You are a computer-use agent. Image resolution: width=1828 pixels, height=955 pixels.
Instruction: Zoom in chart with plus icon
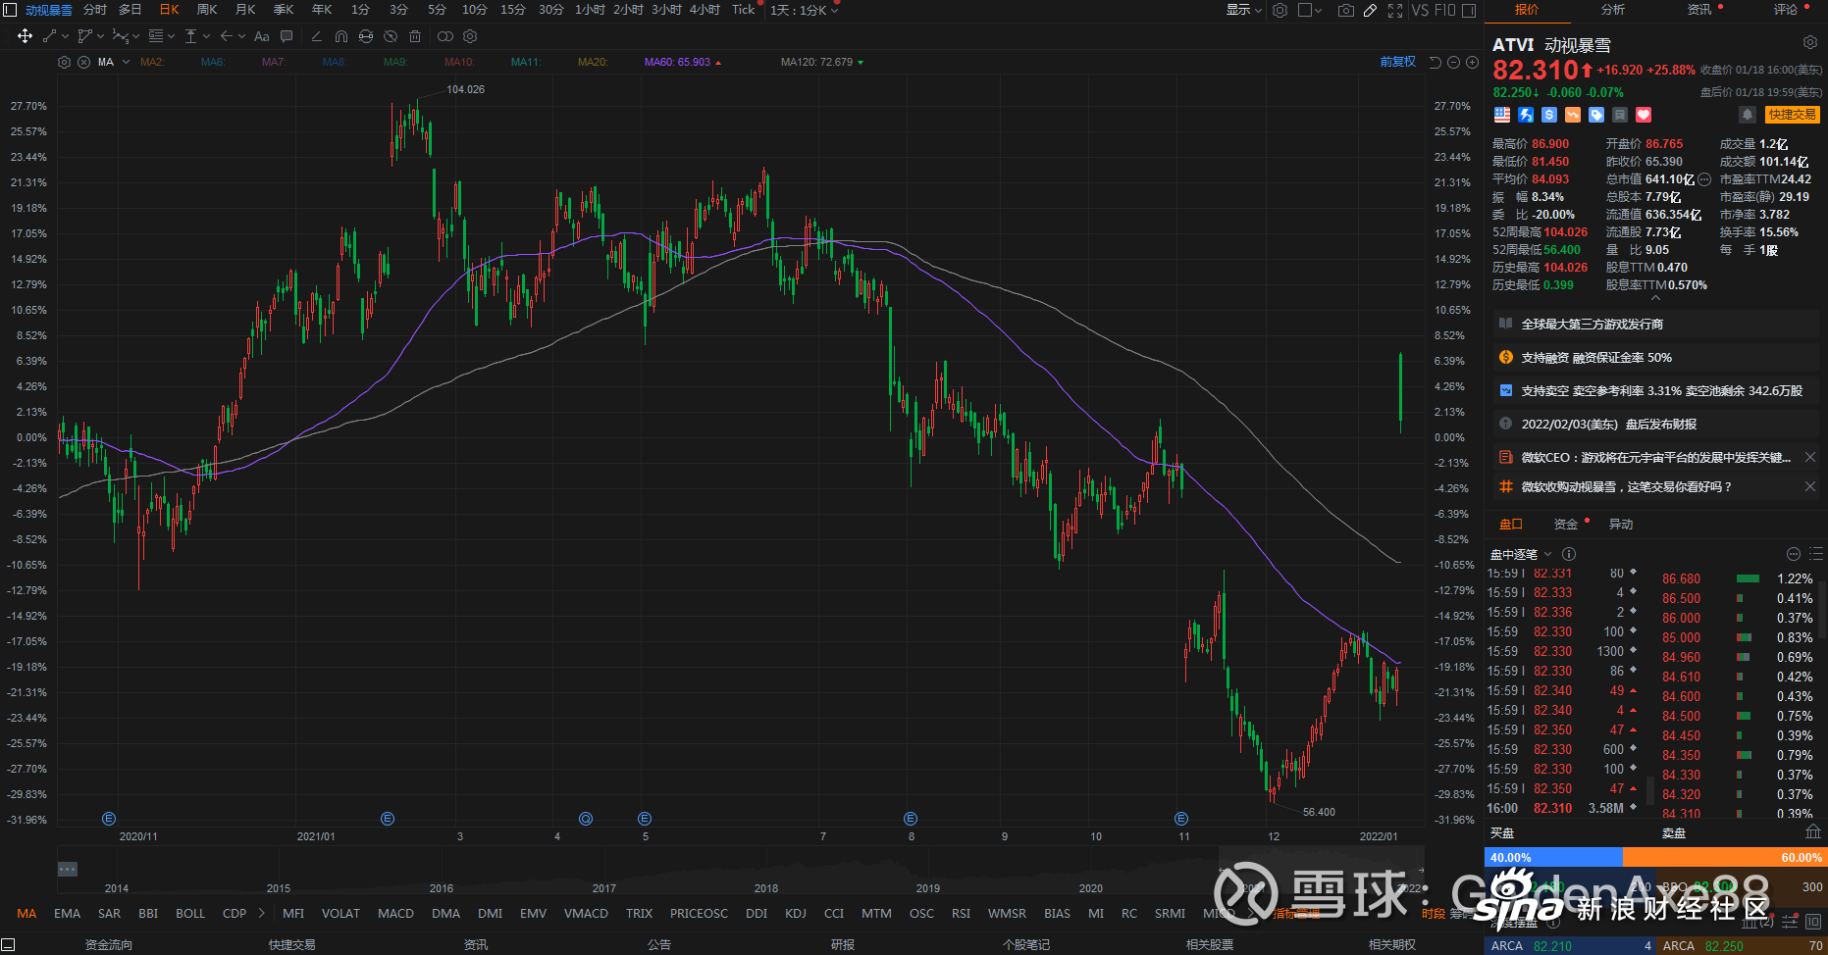coord(1472,62)
